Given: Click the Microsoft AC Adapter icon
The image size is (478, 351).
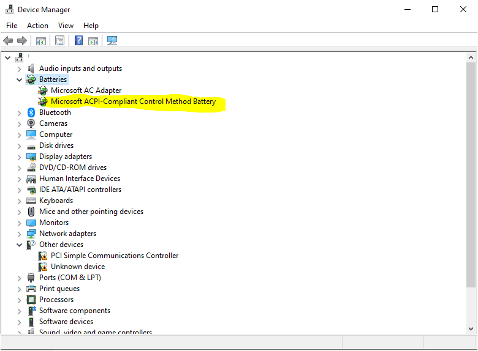Looking at the screenshot, I should [43, 91].
